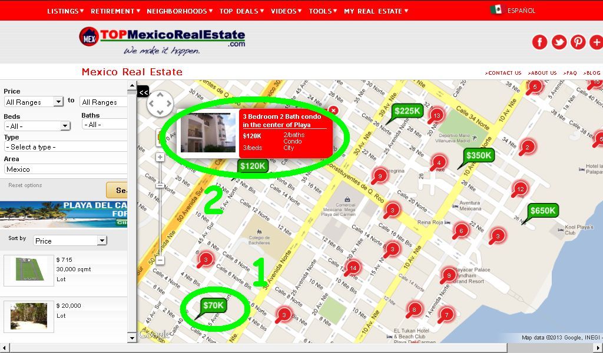Open the red cluster pin numbered 2
This screenshot has width=603, height=353.
point(527,147)
